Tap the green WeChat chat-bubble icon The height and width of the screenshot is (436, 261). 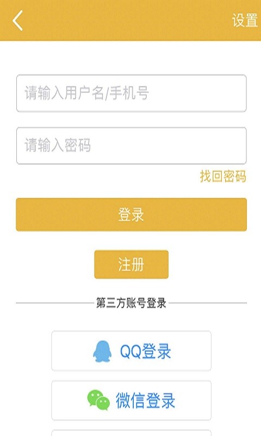(x=98, y=400)
